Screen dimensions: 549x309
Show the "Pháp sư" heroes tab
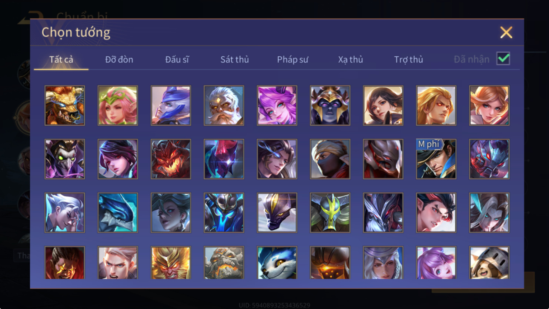pos(292,59)
